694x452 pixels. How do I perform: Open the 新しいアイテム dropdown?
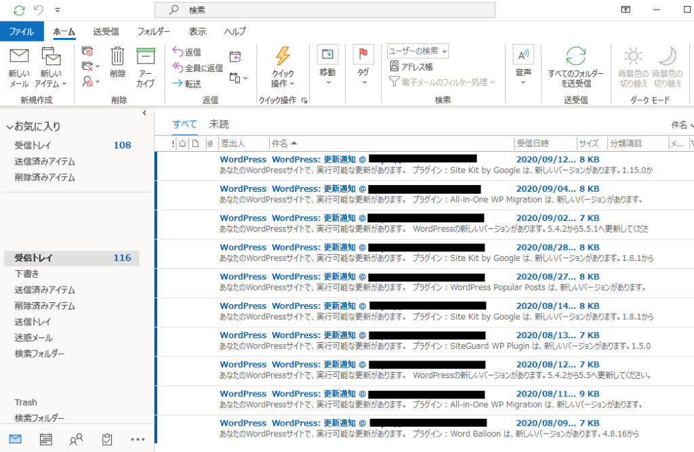click(x=51, y=68)
